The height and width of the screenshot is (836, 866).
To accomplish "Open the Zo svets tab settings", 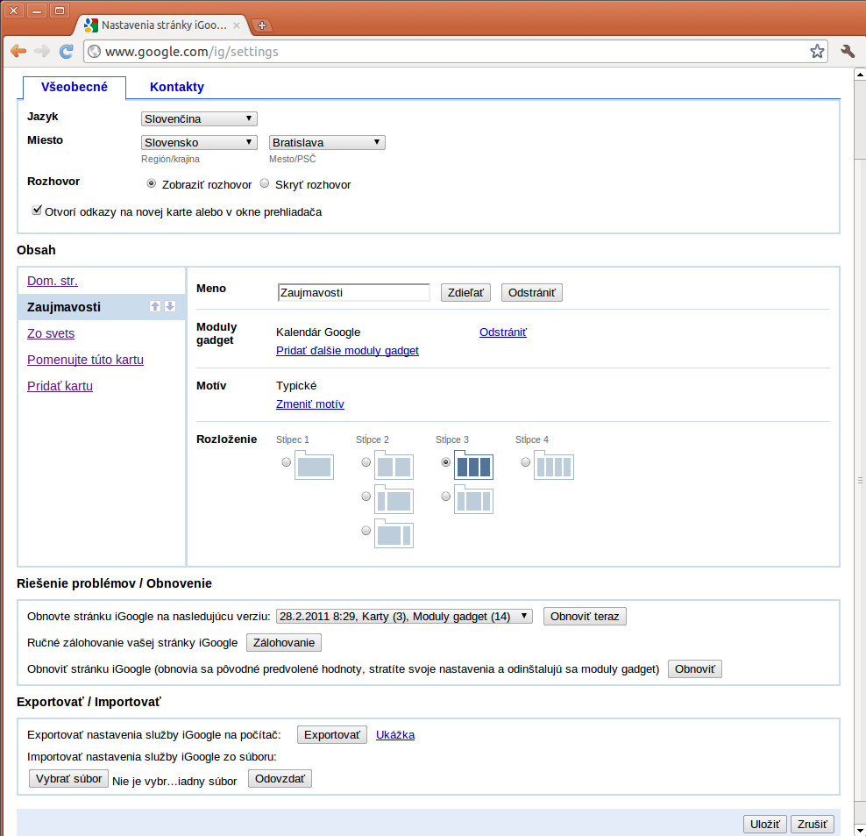I will coord(51,333).
